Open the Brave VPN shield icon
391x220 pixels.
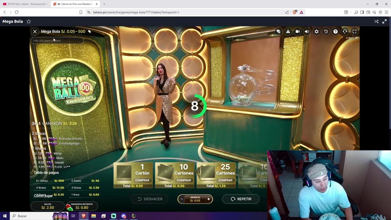click(380, 12)
